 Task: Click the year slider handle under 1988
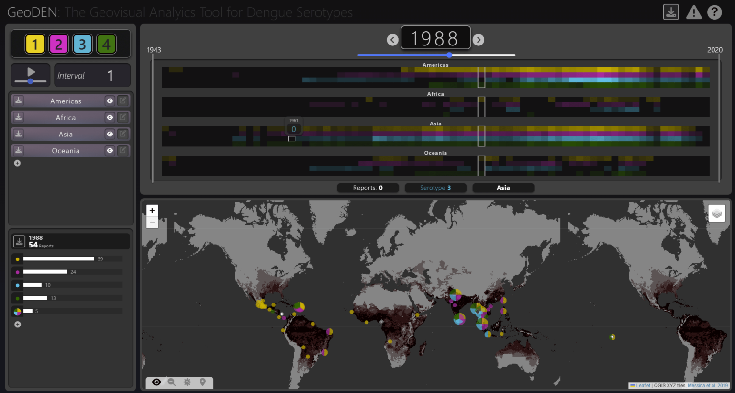(449, 55)
